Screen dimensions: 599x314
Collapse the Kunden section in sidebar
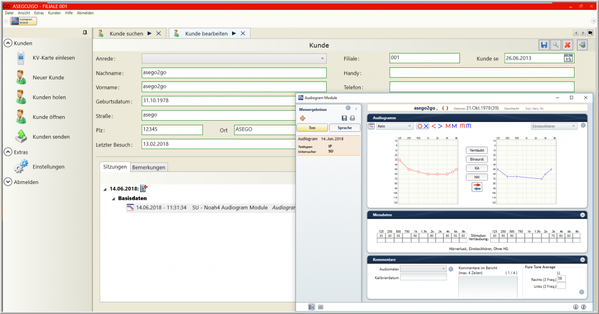click(8, 43)
